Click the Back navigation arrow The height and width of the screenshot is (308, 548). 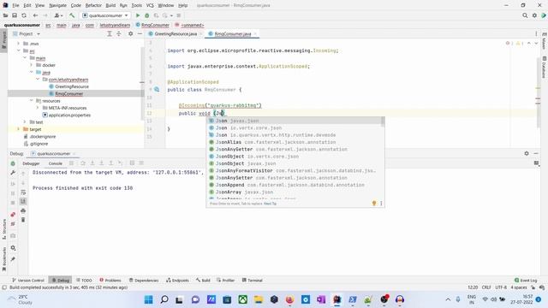click(35, 15)
